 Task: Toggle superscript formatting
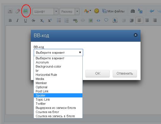[50, 20]
